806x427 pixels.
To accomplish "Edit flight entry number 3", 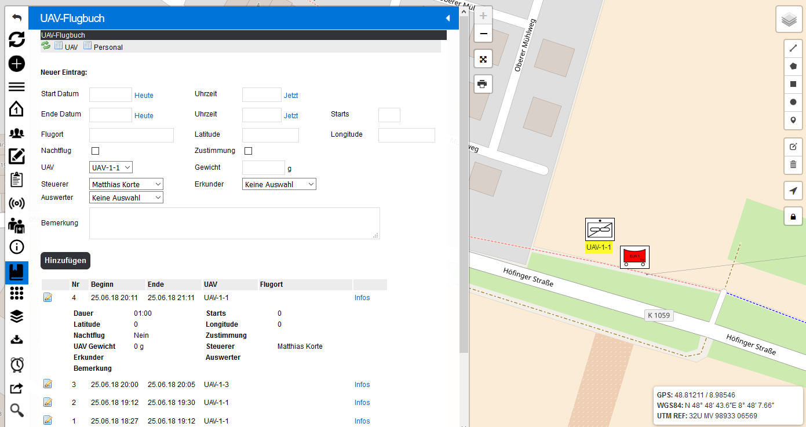I will [48, 384].
